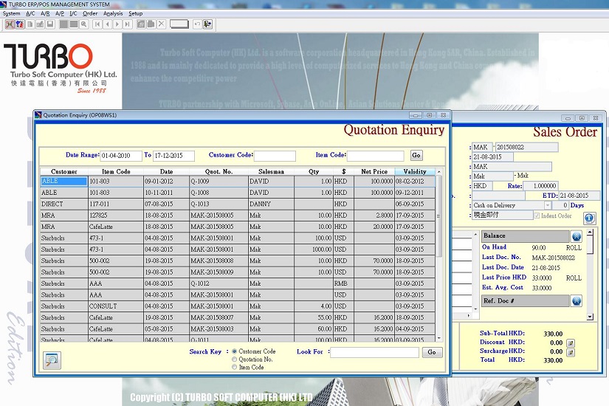This screenshot has width=609, height=406.
Task: Click Go button next to Look For field
Action: click(x=432, y=352)
